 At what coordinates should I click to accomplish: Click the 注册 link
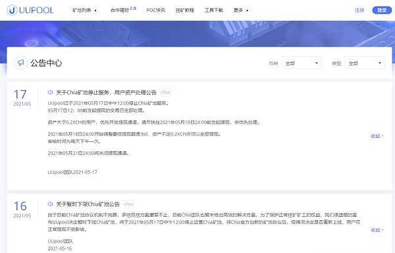tap(359, 10)
